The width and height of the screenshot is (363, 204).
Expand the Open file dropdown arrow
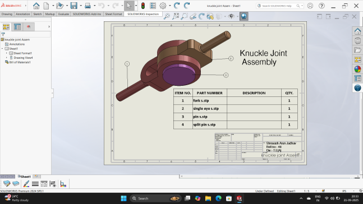67,6
